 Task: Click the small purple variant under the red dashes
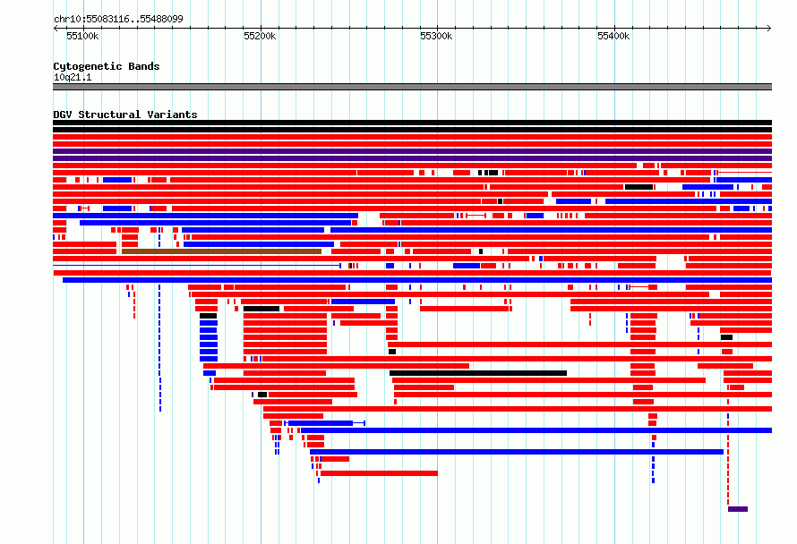(x=738, y=509)
